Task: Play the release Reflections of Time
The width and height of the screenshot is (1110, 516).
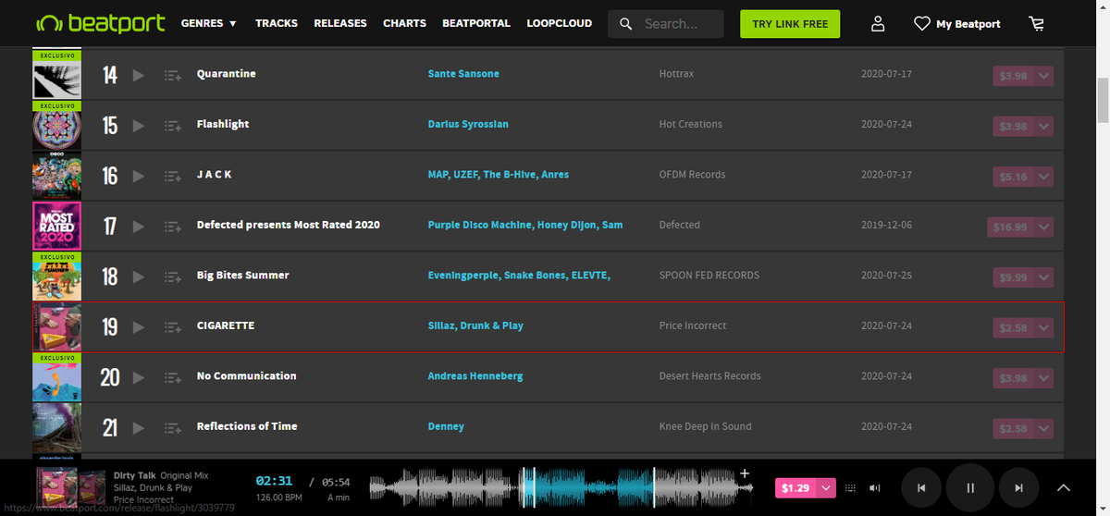Action: pyautogui.click(x=139, y=427)
